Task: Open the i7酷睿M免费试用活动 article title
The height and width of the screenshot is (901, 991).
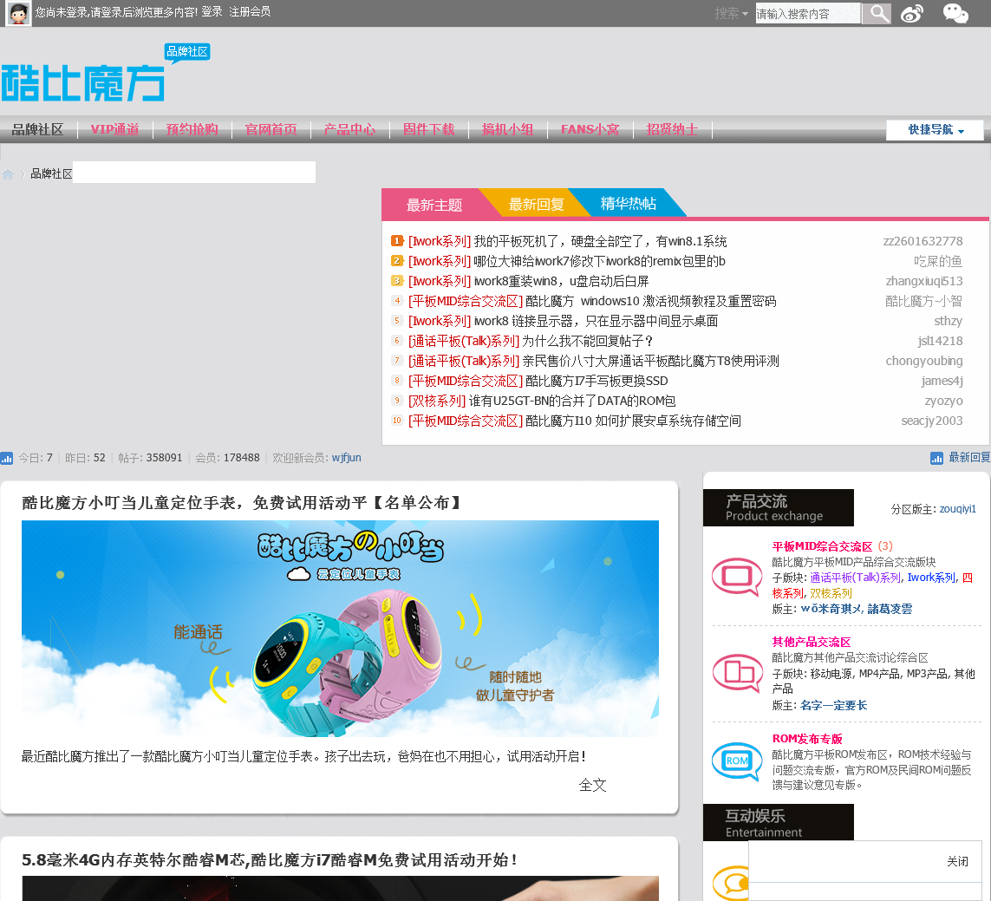Action: pos(270,860)
